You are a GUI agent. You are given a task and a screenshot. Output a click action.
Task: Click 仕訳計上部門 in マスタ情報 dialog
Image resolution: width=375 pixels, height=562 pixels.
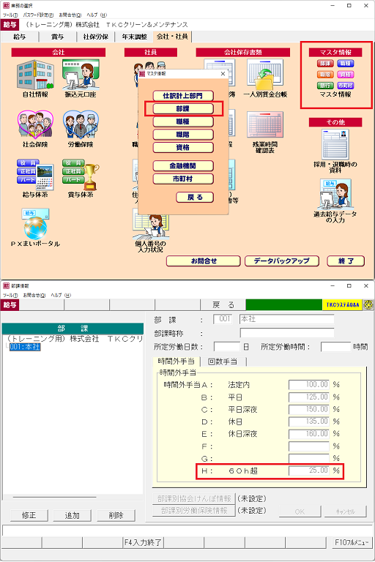[x=183, y=96]
